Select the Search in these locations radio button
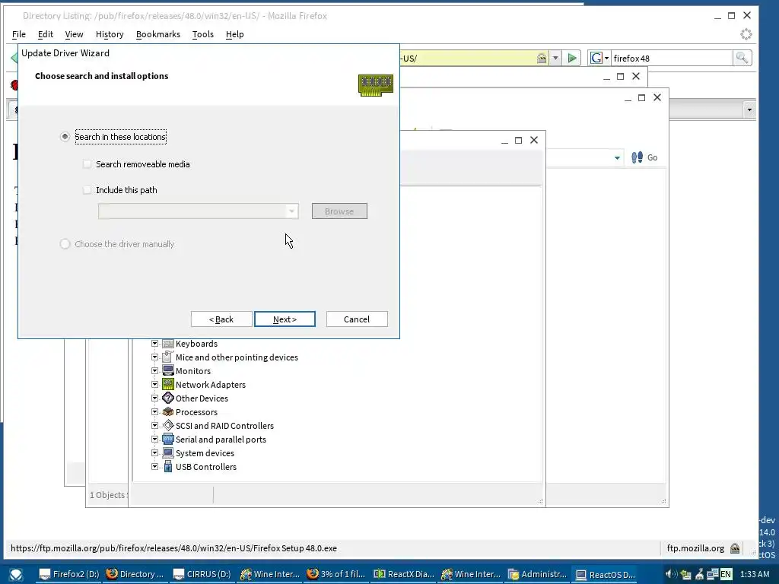 [x=65, y=137]
